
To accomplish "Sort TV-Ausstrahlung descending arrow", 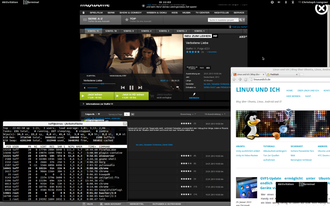I will point(225,114).
